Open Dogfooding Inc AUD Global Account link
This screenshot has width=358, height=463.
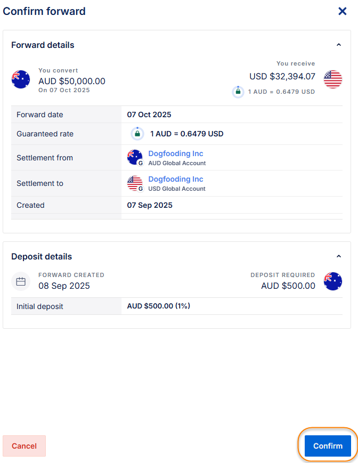(x=176, y=153)
